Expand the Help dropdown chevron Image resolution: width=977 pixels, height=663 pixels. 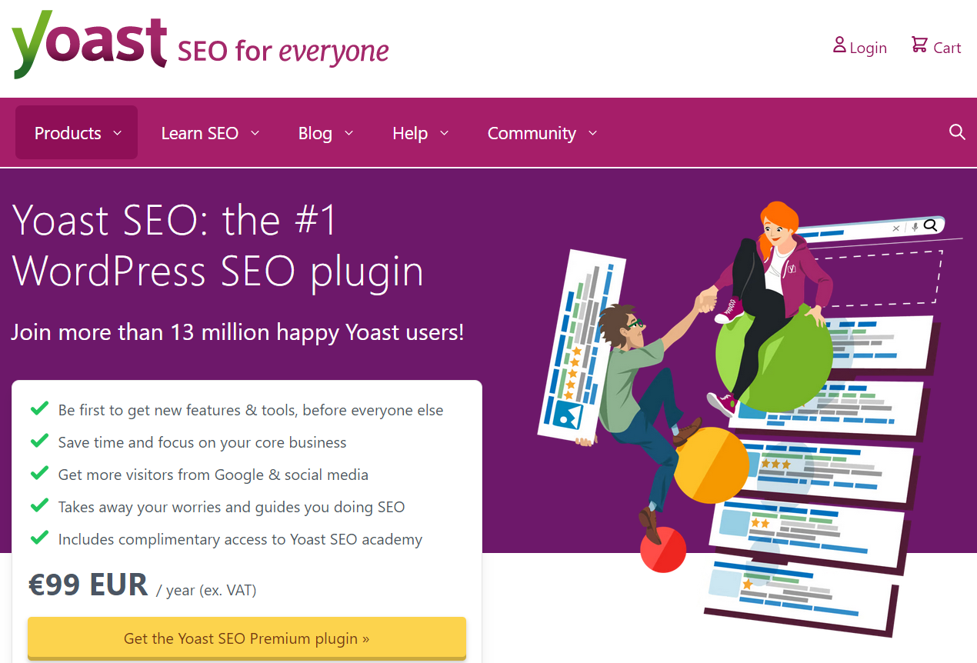[x=444, y=133]
